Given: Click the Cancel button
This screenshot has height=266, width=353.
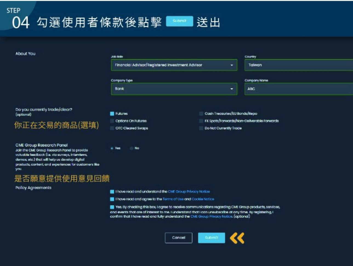Looking at the screenshot, I should pyautogui.click(x=178, y=238).
